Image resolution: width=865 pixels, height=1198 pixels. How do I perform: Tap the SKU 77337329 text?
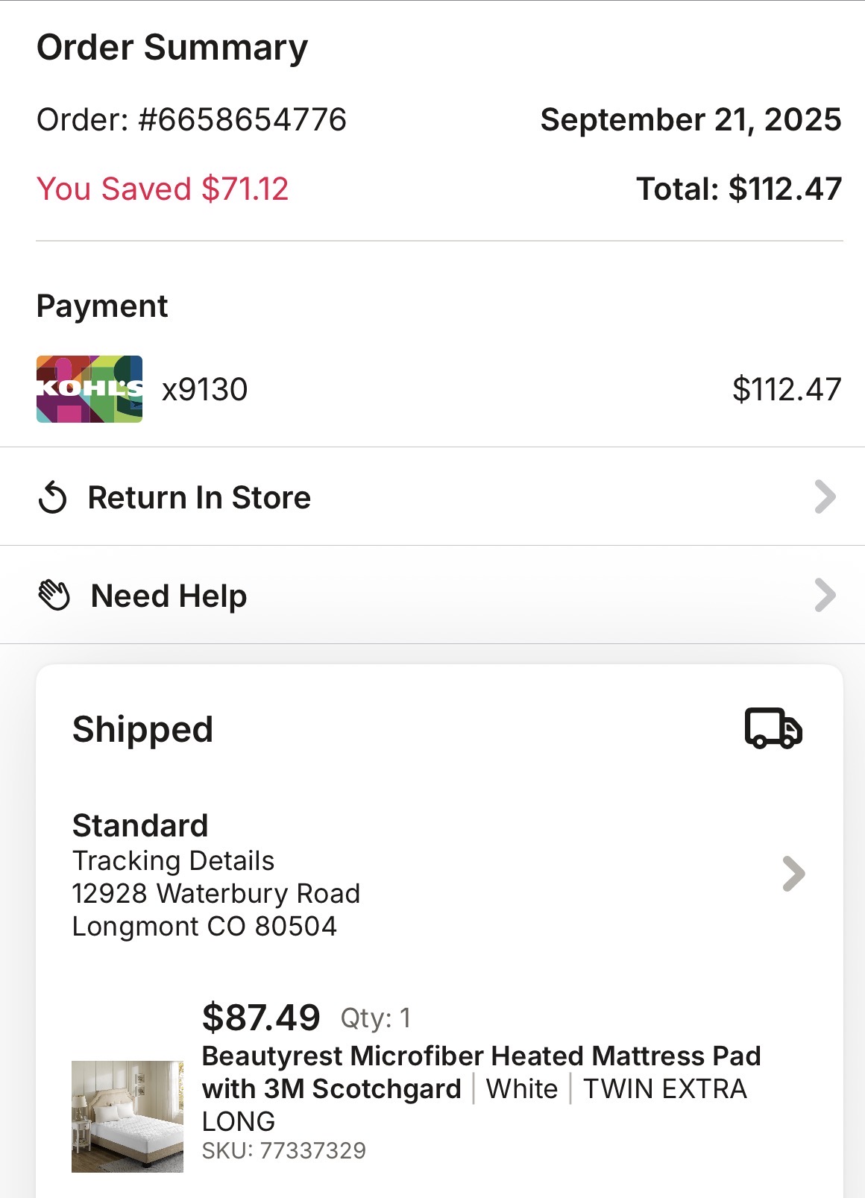coord(284,1150)
